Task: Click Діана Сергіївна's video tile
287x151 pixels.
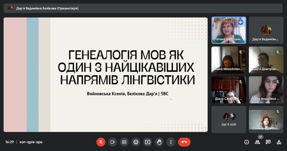Action: 229,90
